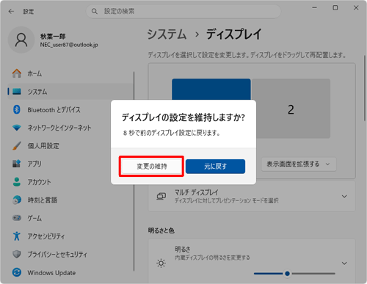Open アクセシビリティ label in sidebar

[46, 236]
